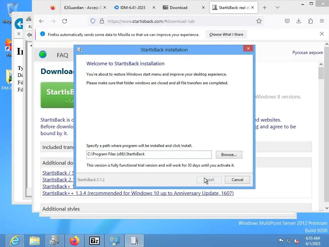Expand the list all tabs dropdown
The height and width of the screenshot is (247, 329).
(277, 8)
